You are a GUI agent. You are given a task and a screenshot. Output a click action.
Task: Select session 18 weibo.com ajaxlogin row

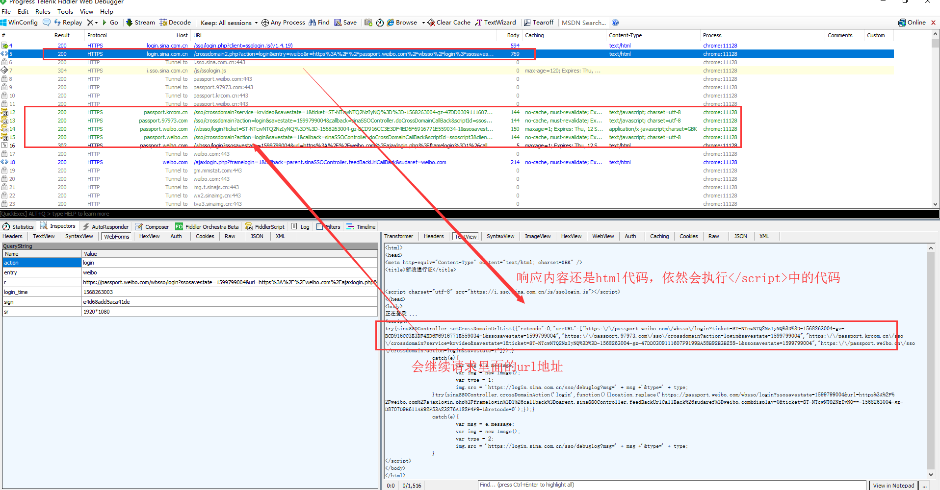(x=446, y=162)
